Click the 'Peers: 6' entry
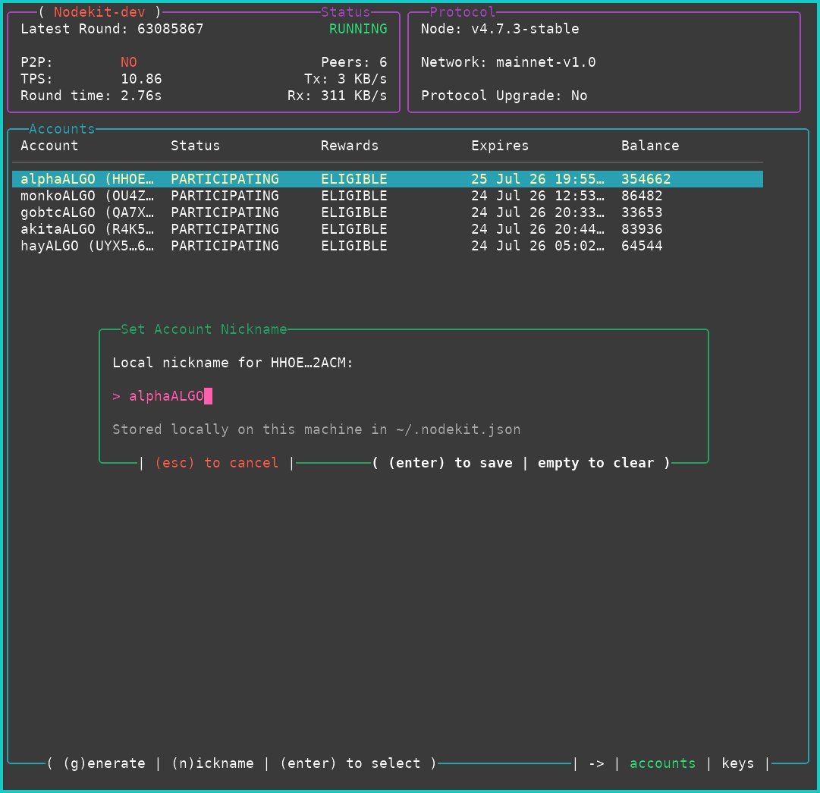Viewport: 820px width, 793px height. [354, 62]
